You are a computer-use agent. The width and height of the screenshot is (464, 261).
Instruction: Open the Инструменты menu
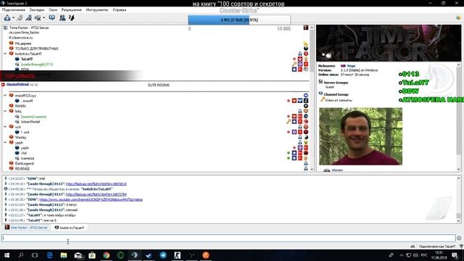[x=97, y=9]
